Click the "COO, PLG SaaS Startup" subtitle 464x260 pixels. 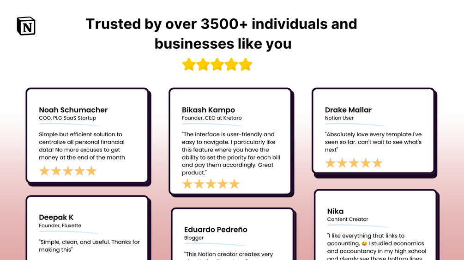[x=67, y=118]
